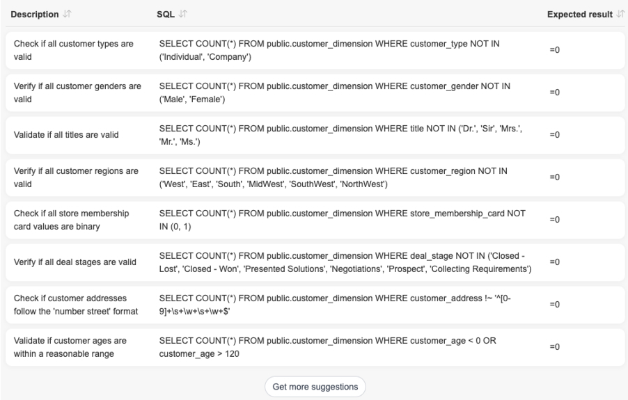Click the 'Validate if all titles are valid' description

(72, 134)
